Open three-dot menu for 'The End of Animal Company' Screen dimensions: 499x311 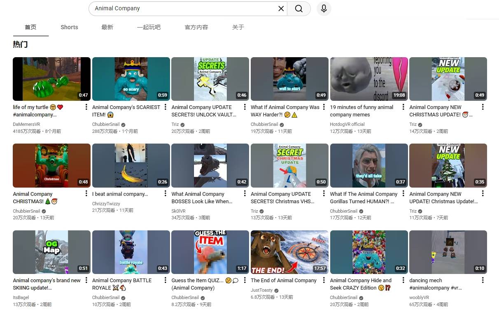(x=324, y=281)
